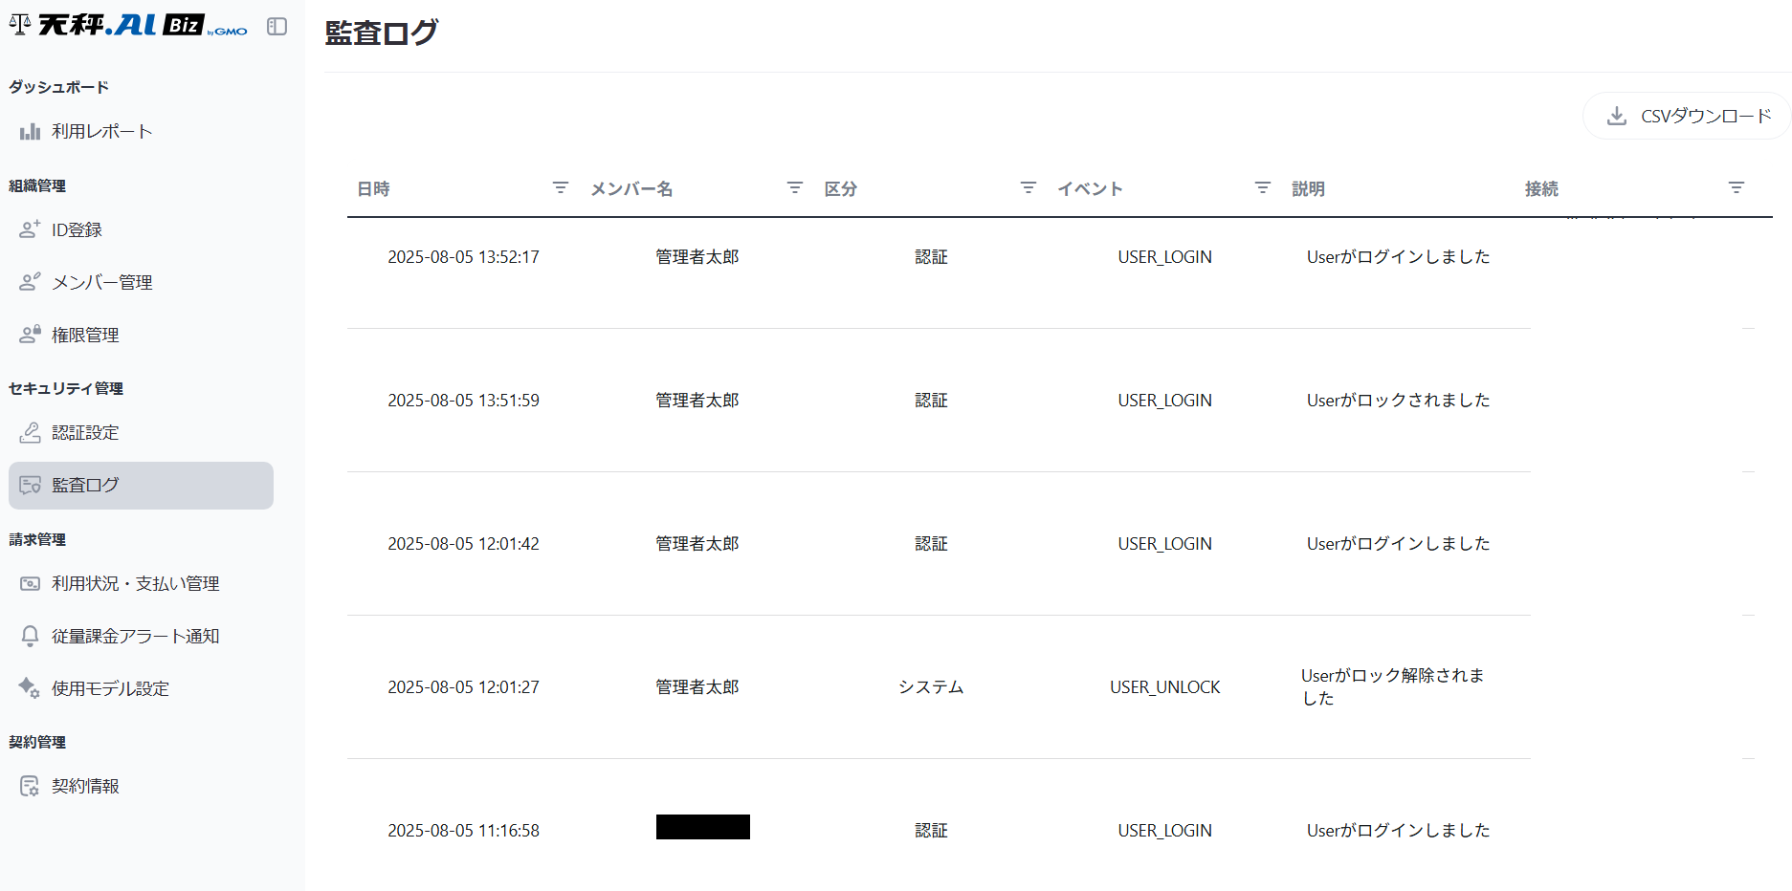Open 利用状況・支払い管理 menu item

135,583
